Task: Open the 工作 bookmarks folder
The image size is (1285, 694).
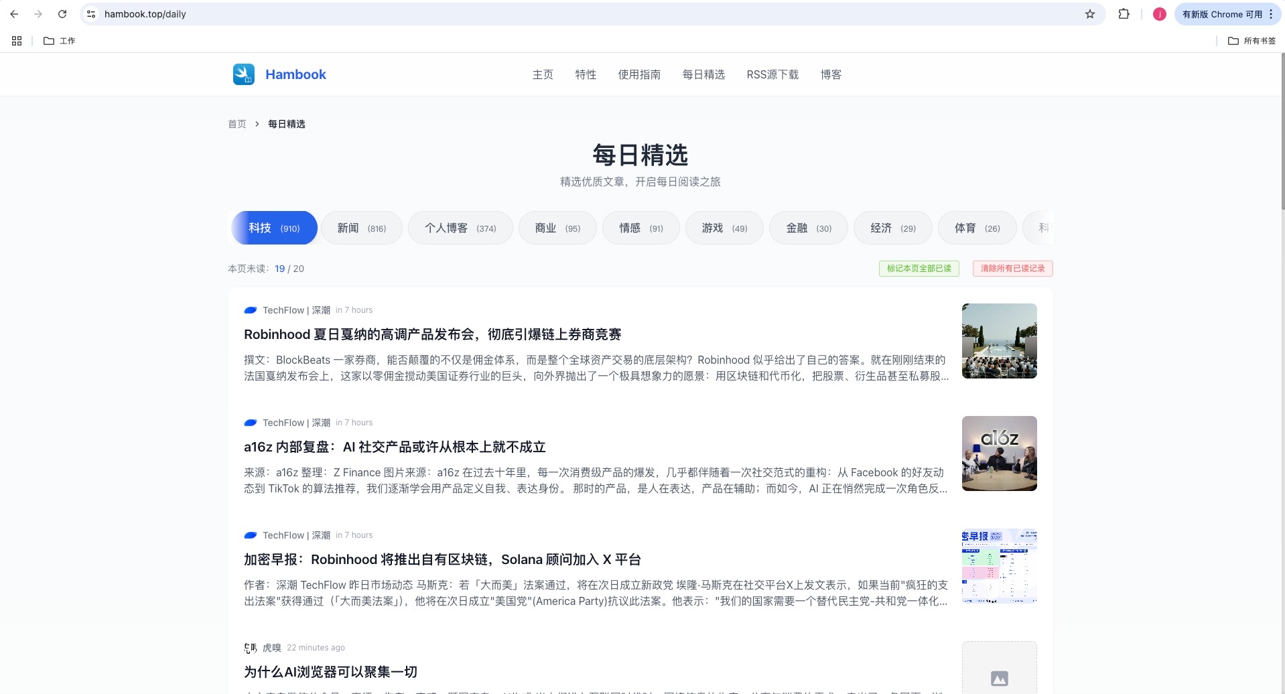Action: coord(60,41)
